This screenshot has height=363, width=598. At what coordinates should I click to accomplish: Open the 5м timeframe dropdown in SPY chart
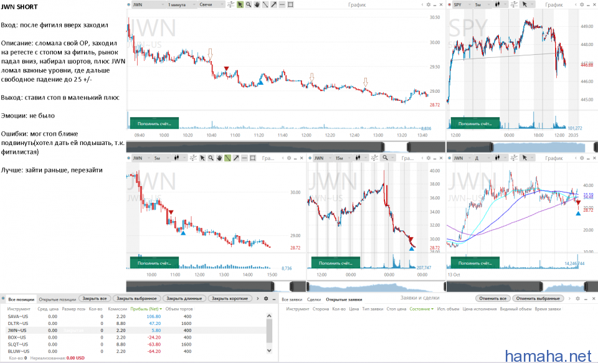(x=482, y=4)
